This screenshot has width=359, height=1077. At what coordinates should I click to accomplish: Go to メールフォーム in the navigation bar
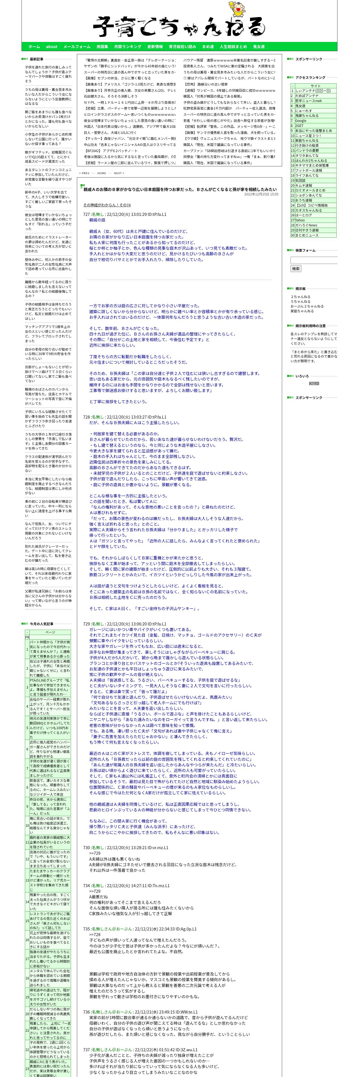(x=77, y=47)
